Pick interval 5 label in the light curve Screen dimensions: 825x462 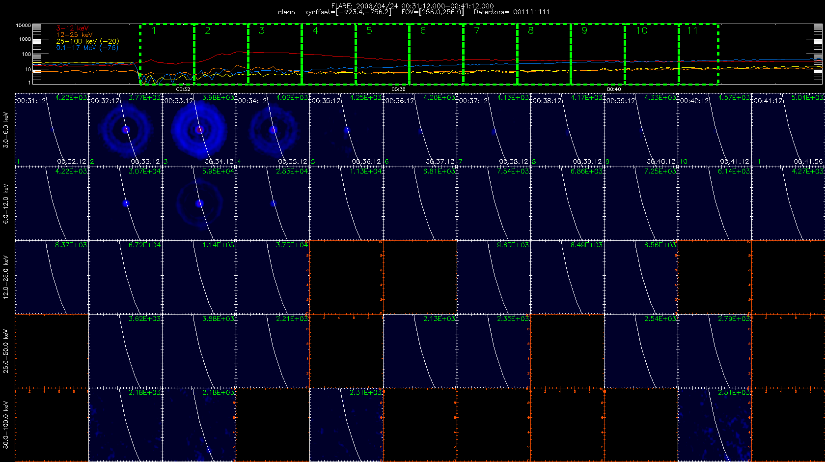point(369,30)
